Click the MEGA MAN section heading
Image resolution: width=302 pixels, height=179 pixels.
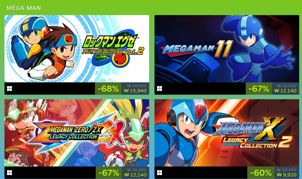pos(24,8)
